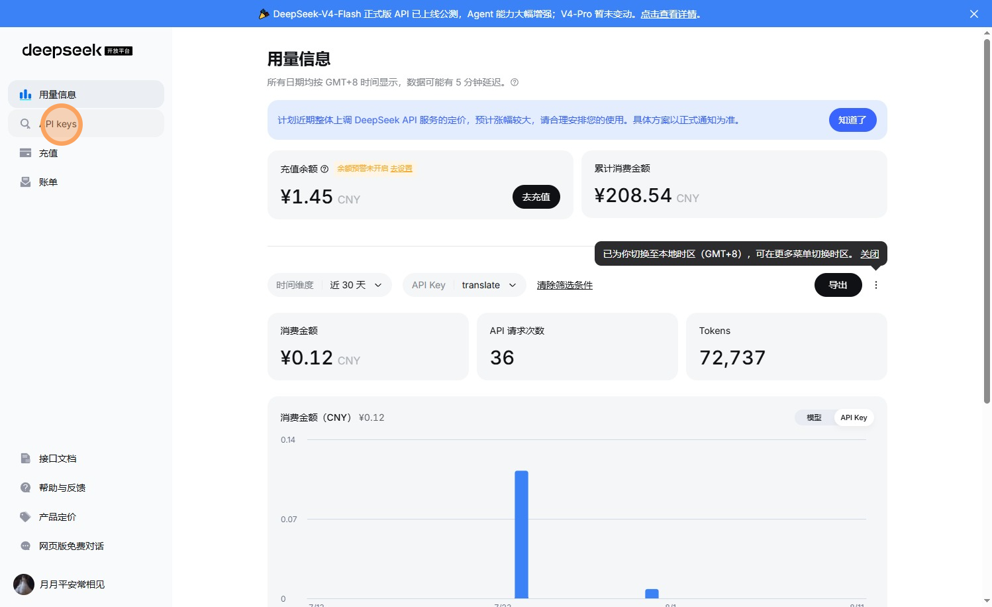Open the API keys sidebar page
The image size is (992, 607).
(x=86, y=124)
